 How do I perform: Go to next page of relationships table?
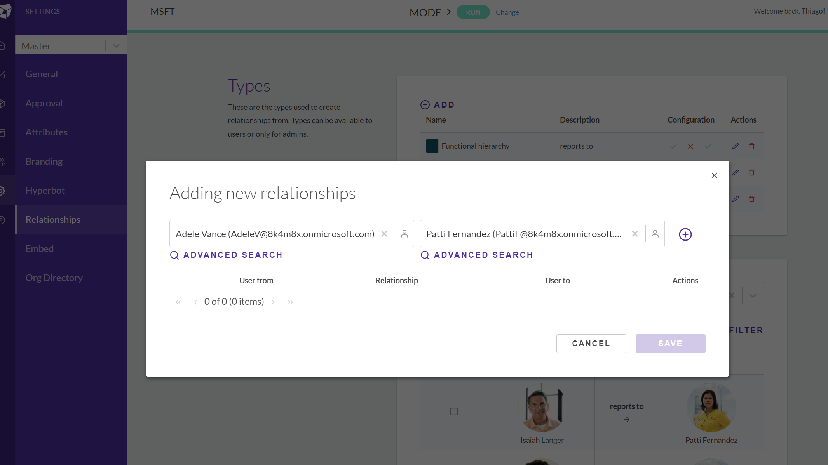[273, 302]
